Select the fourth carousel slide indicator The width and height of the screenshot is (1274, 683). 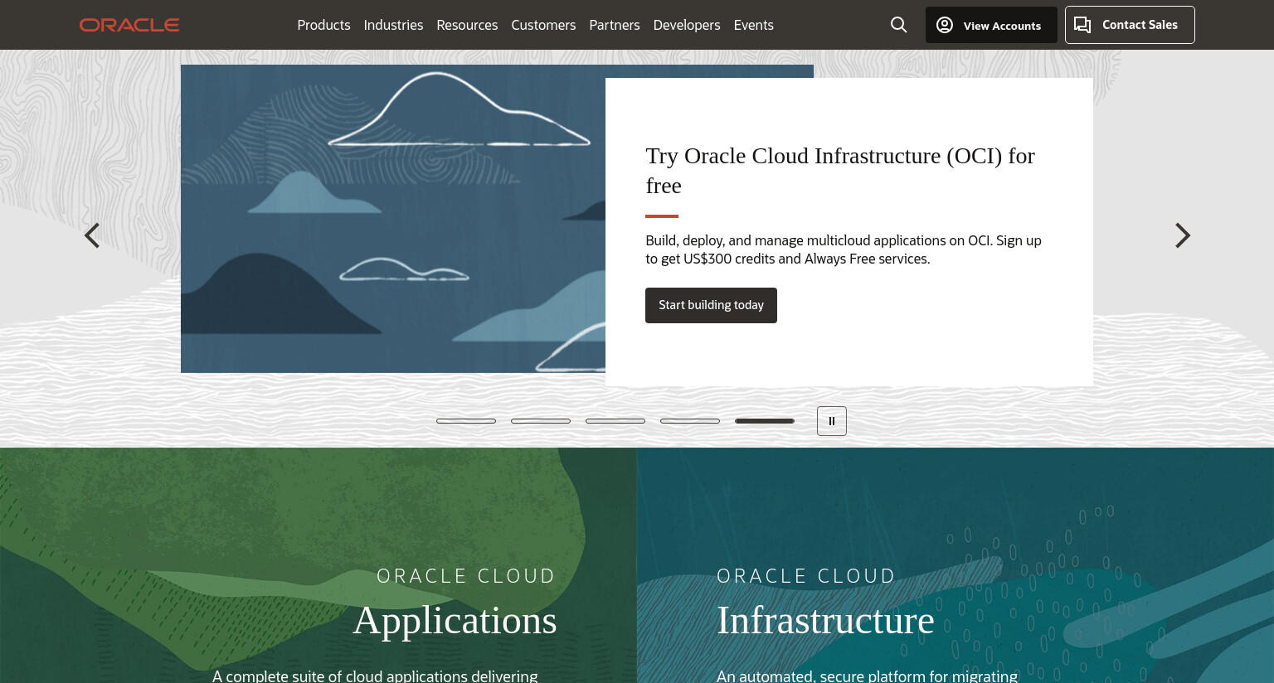tap(690, 421)
